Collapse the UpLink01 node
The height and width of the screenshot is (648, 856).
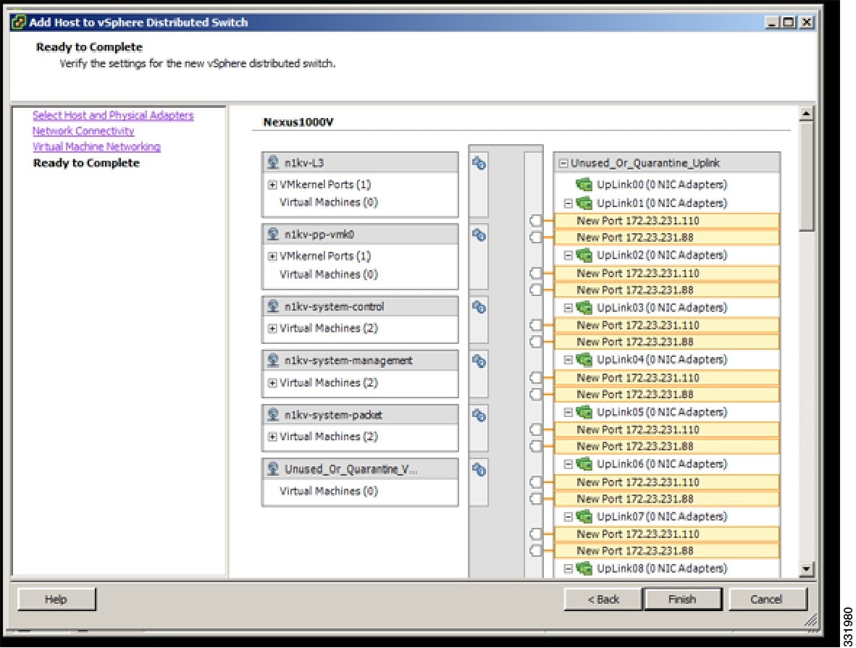pyautogui.click(x=568, y=203)
